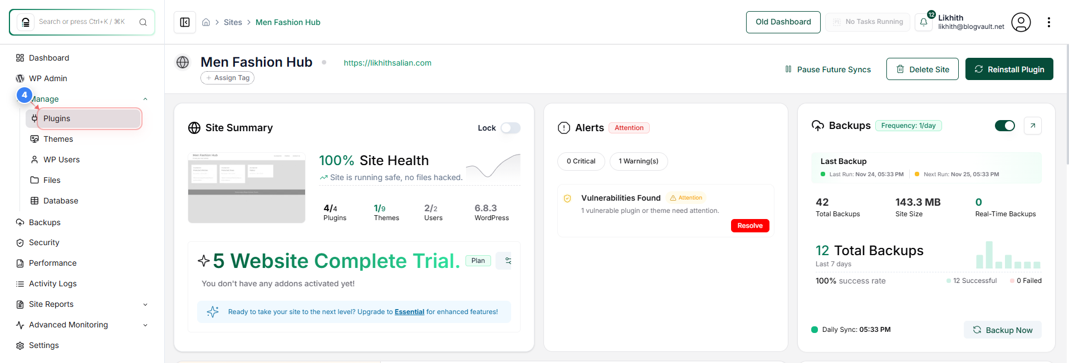Disable the Backups toggle switch
The height and width of the screenshot is (363, 1069).
pos(1005,126)
